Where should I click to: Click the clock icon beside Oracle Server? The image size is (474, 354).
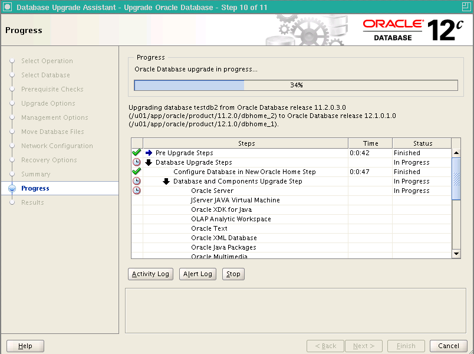click(137, 191)
